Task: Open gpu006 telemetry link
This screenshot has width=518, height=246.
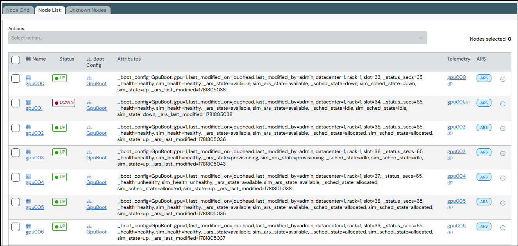Action: [x=456, y=226]
